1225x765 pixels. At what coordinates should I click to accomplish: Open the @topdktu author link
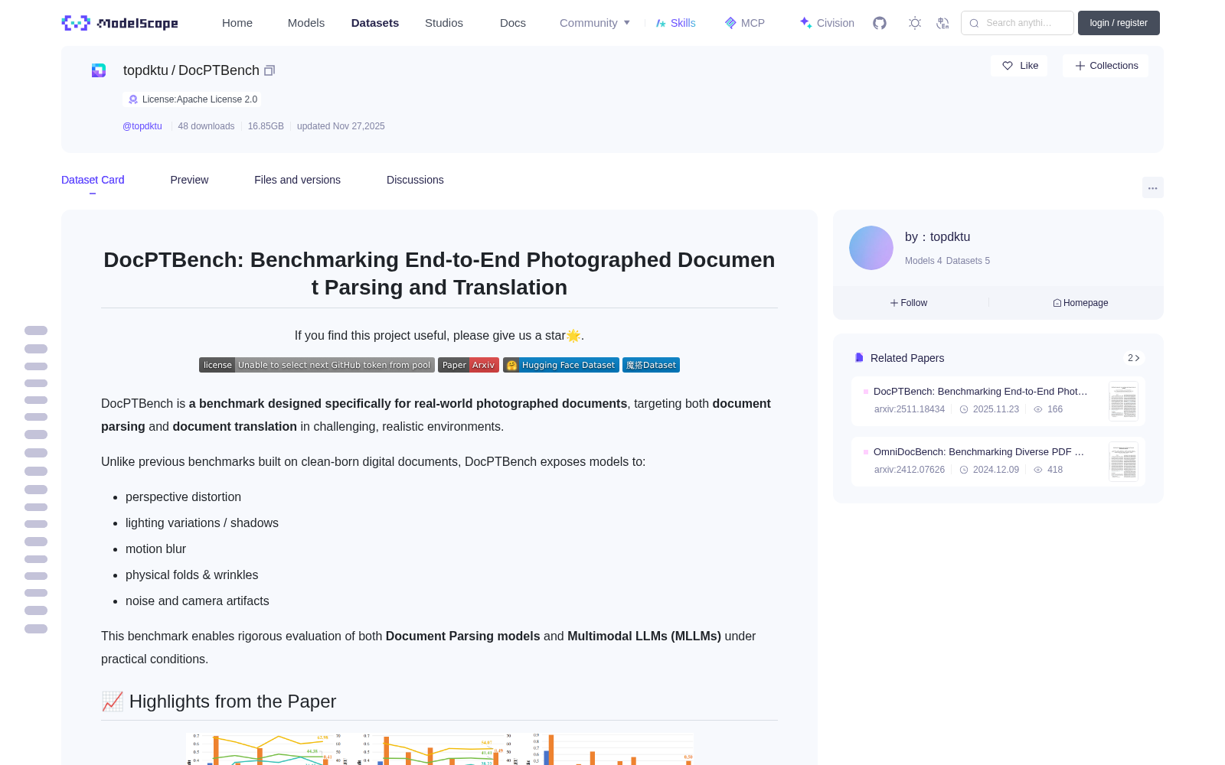(x=142, y=126)
